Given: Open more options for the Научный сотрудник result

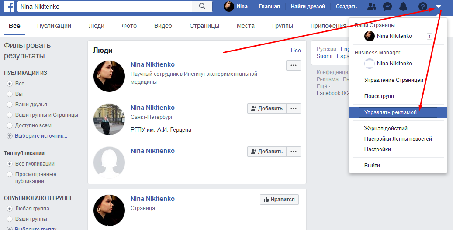Looking at the screenshot, I should tap(294, 65).
